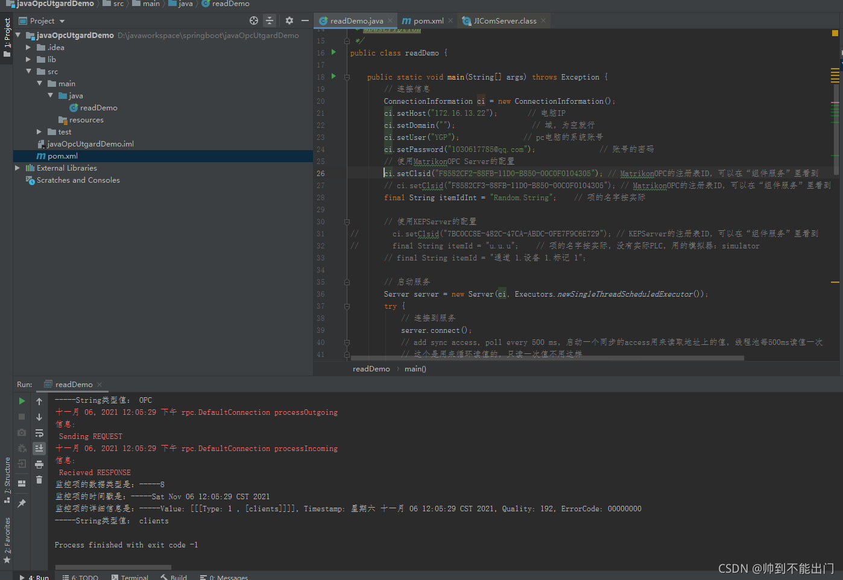The height and width of the screenshot is (580, 843).
Task: Close the readDemo Run tab
Action: (99, 385)
